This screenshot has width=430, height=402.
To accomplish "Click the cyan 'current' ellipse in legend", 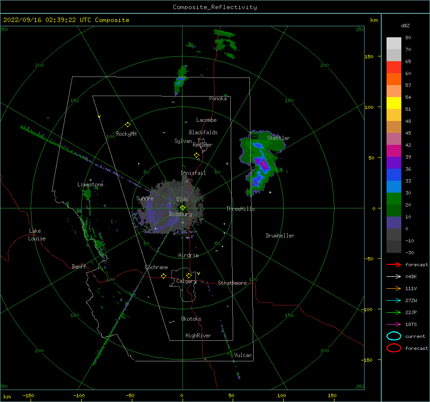I will pyautogui.click(x=394, y=336).
